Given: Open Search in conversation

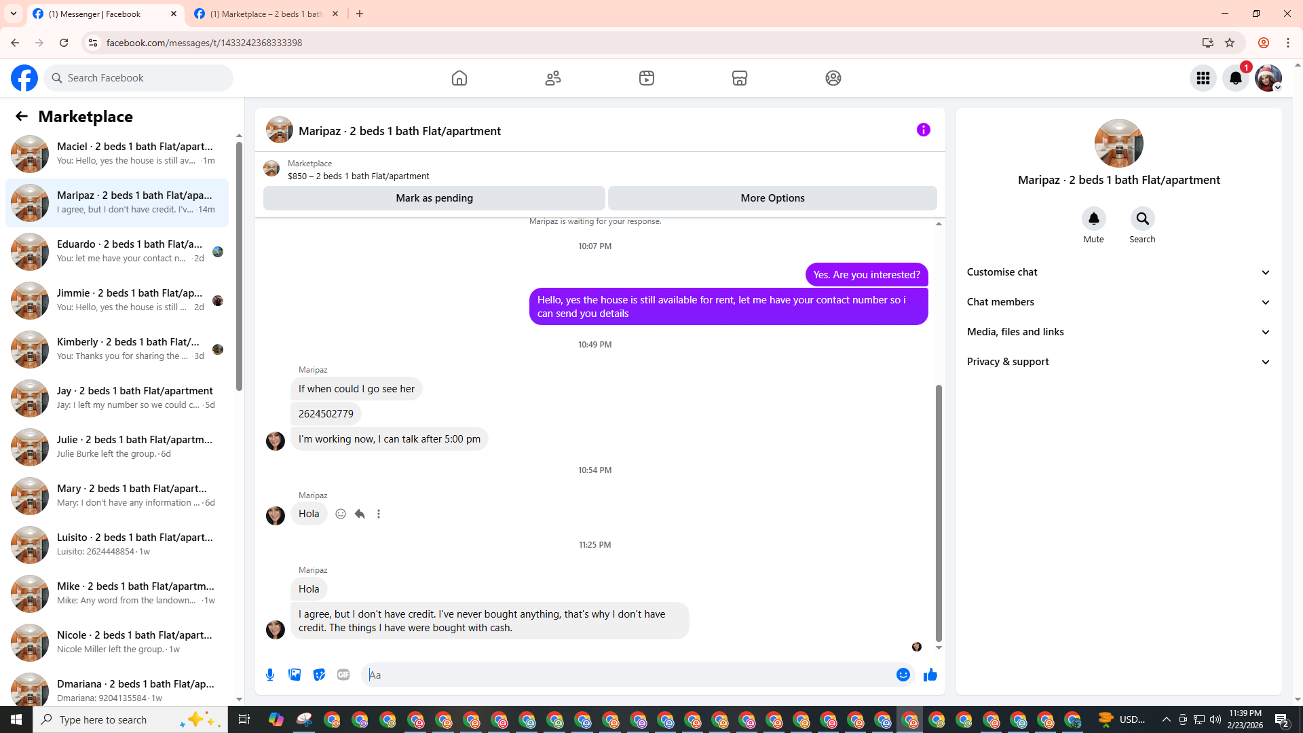Looking at the screenshot, I should (1142, 219).
